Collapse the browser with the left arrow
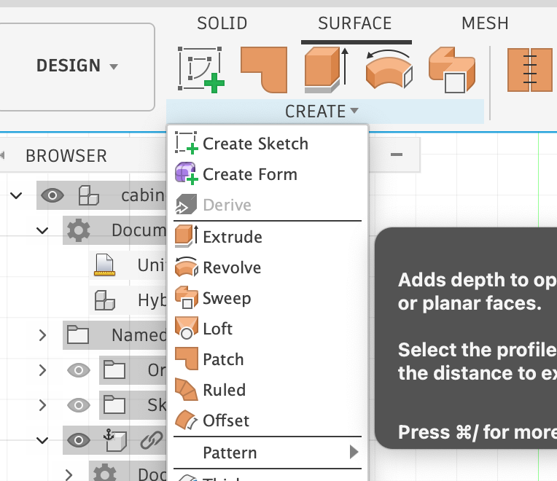Viewport: 557px width, 481px height. pos(2,155)
